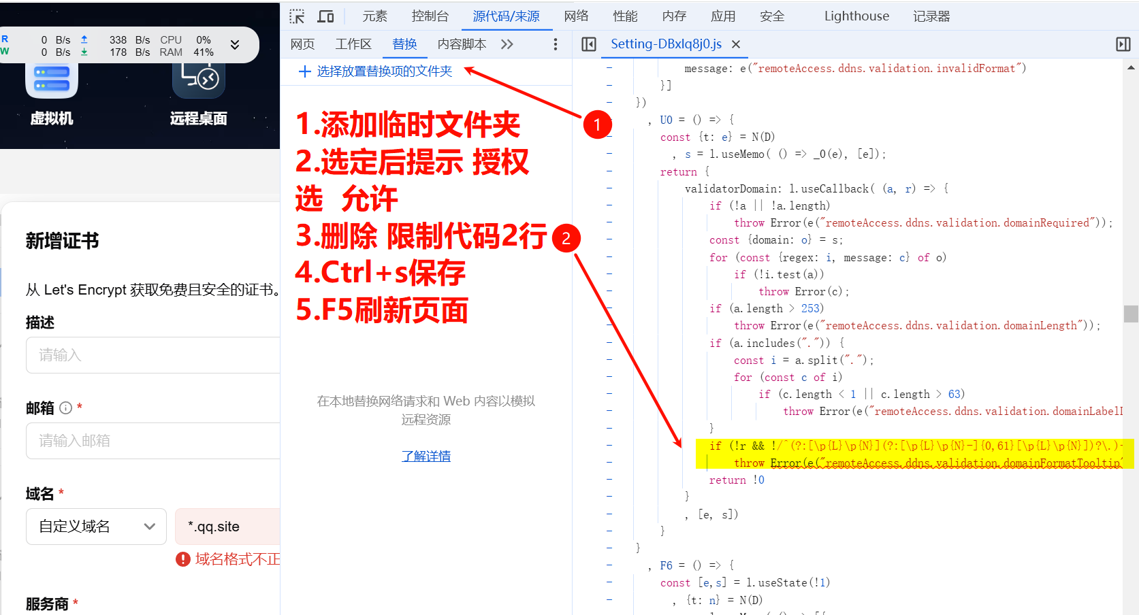Image resolution: width=1139 pixels, height=615 pixels.
Task: Click the plus icon for 选择放置替换项的文件夹
Action: point(305,71)
